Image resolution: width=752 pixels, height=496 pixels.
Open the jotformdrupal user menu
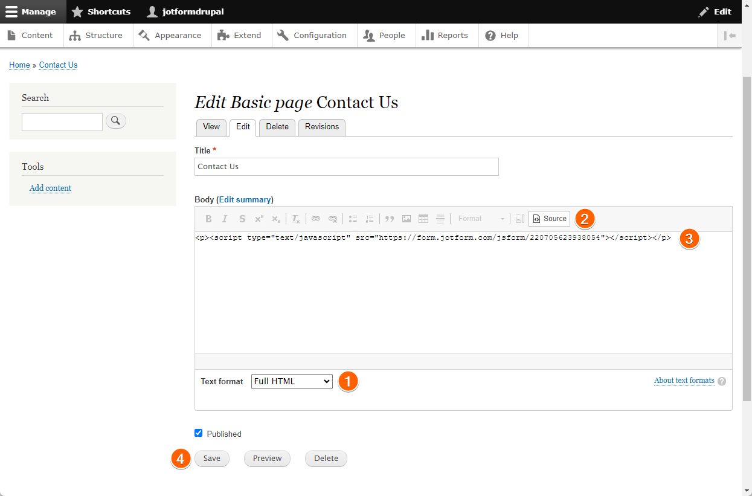[185, 11]
